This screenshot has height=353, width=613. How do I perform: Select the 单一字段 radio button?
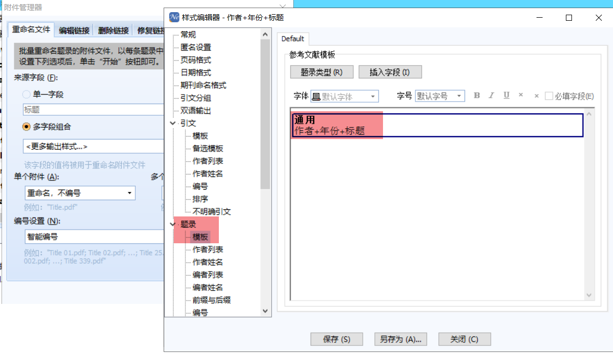coord(26,94)
